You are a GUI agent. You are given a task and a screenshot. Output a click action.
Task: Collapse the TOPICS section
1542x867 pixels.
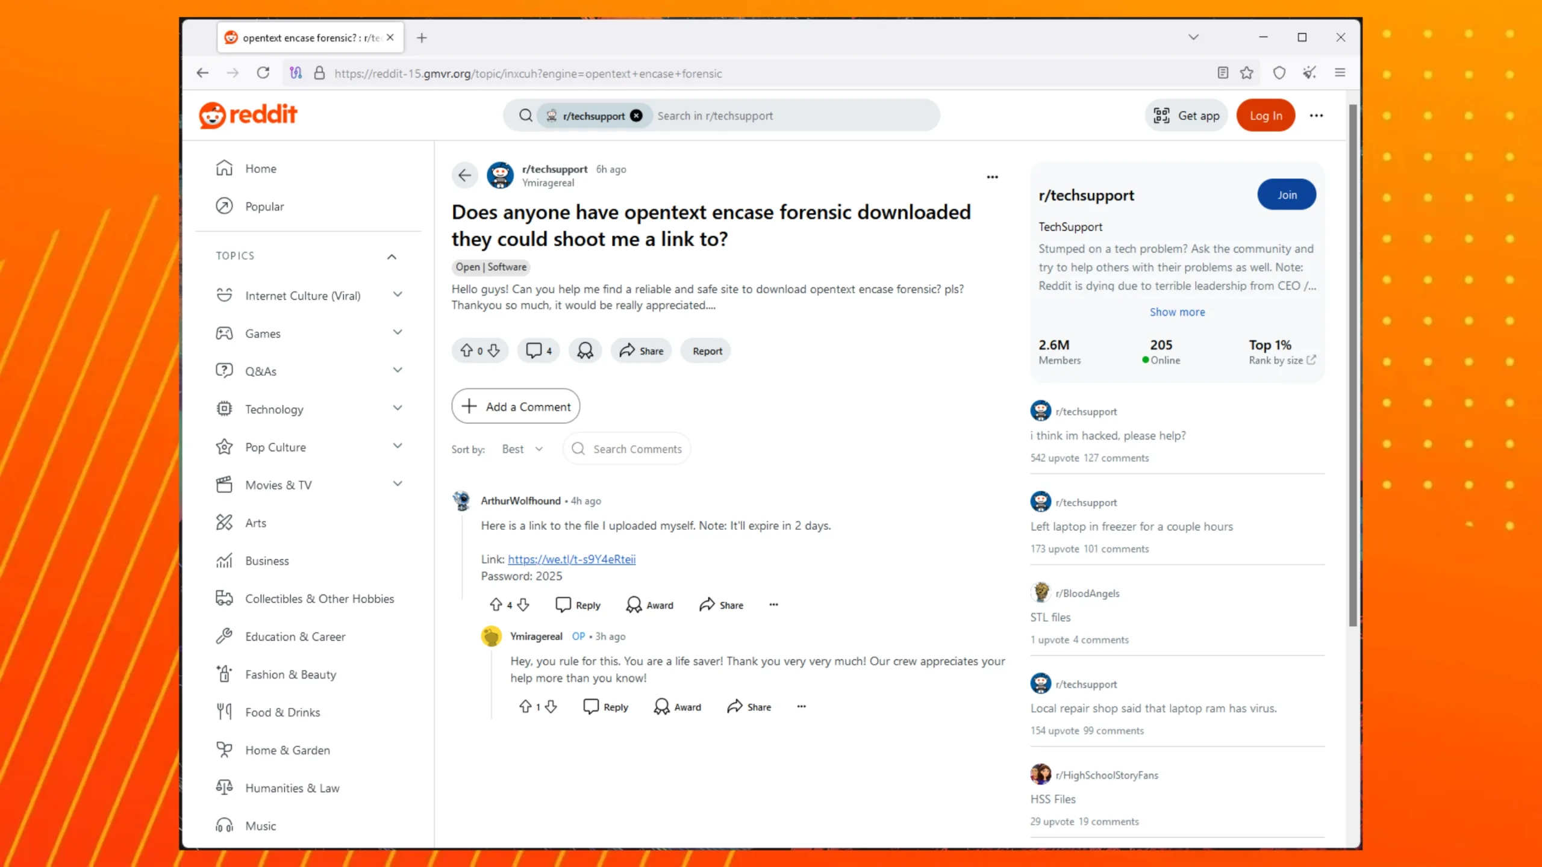(x=392, y=256)
